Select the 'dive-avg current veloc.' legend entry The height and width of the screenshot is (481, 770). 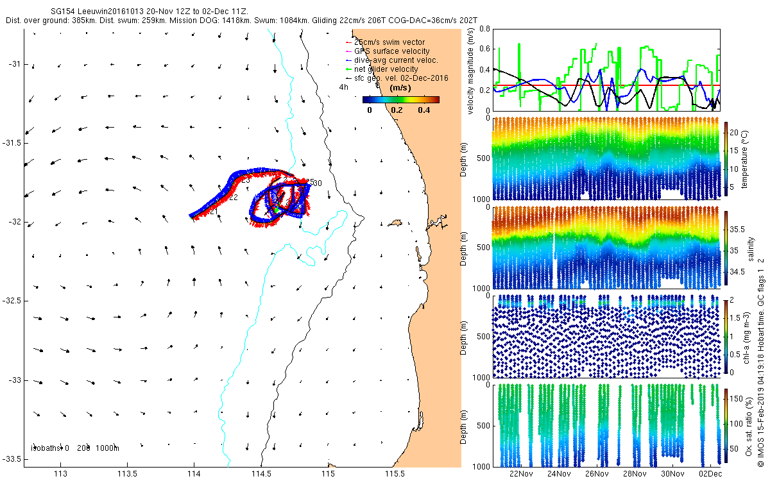click(392, 60)
